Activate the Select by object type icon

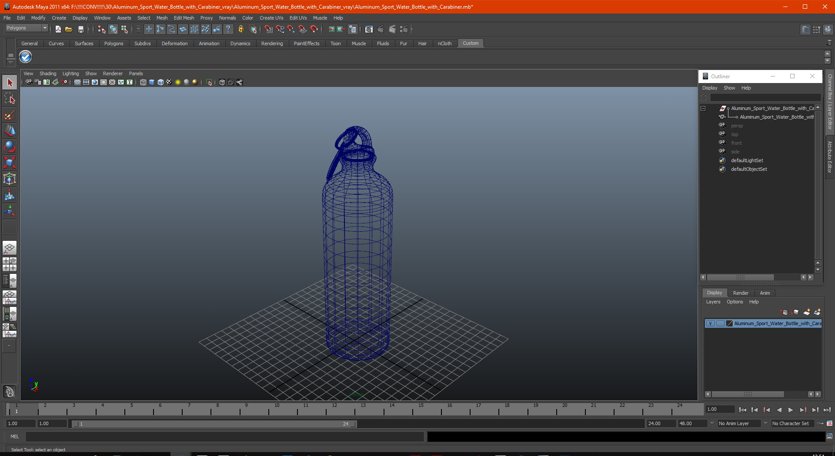click(x=113, y=29)
